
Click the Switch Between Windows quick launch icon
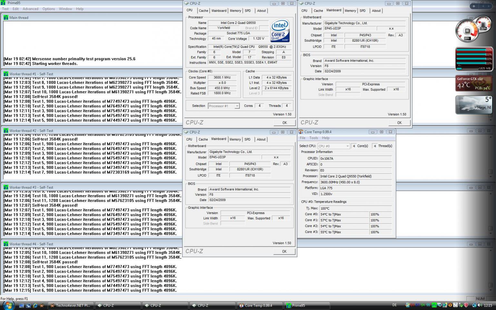pos(28,305)
